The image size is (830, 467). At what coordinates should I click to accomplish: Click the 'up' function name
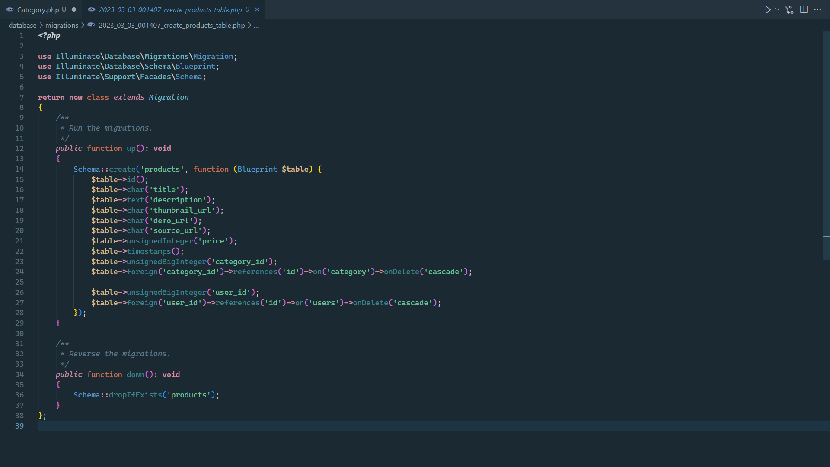point(131,148)
